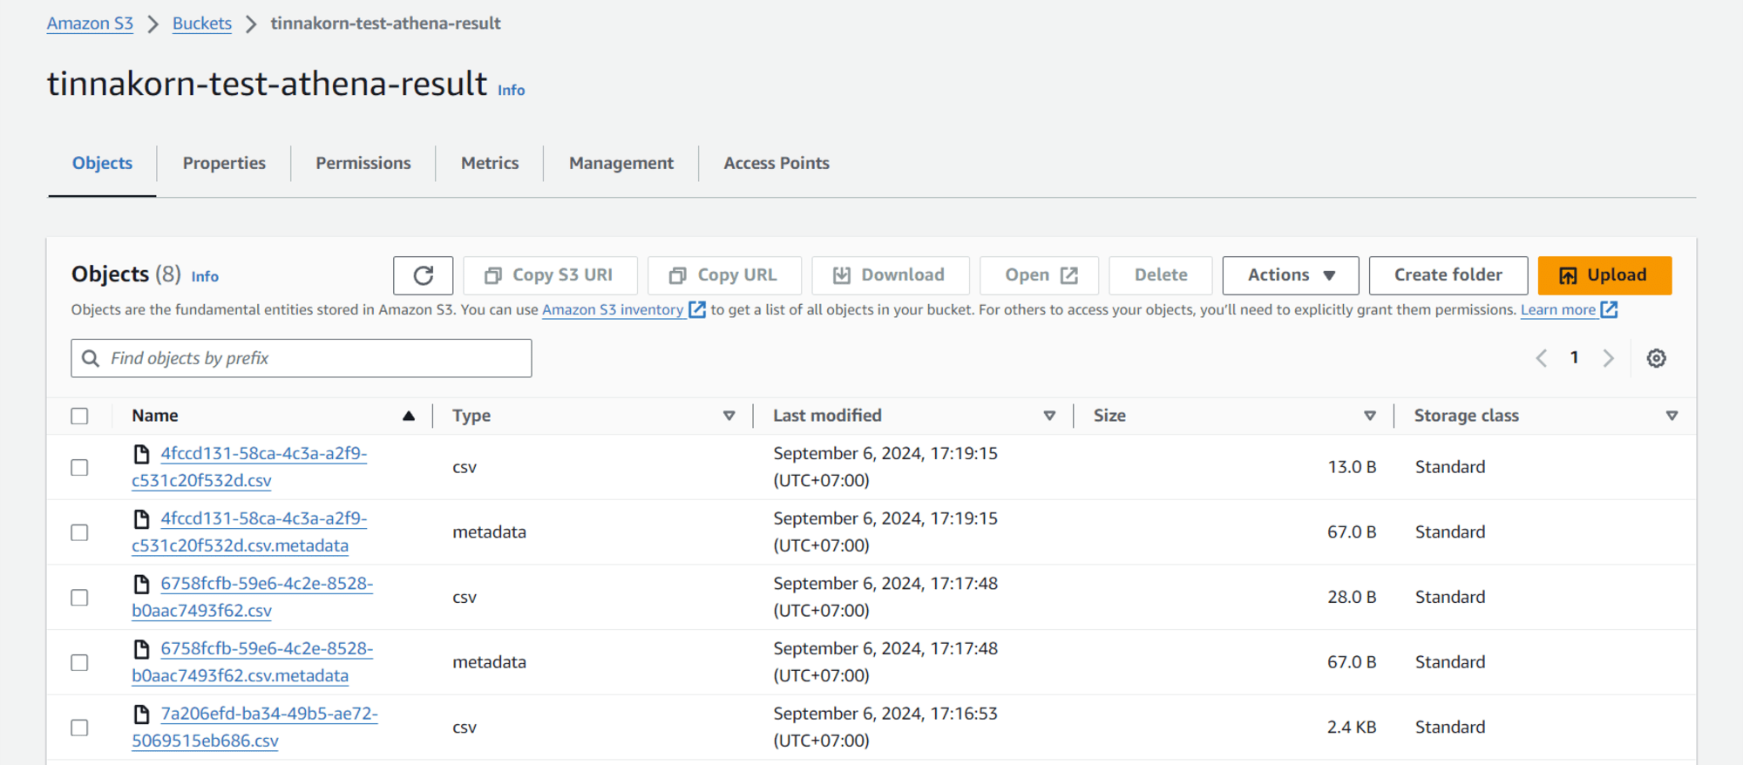The height and width of the screenshot is (765, 1743).
Task: Click Create folder button
Action: coord(1448,275)
